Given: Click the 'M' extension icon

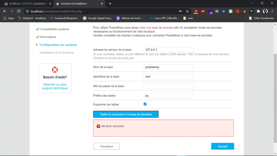Looking at the screenshot, I should (x=217, y=11).
